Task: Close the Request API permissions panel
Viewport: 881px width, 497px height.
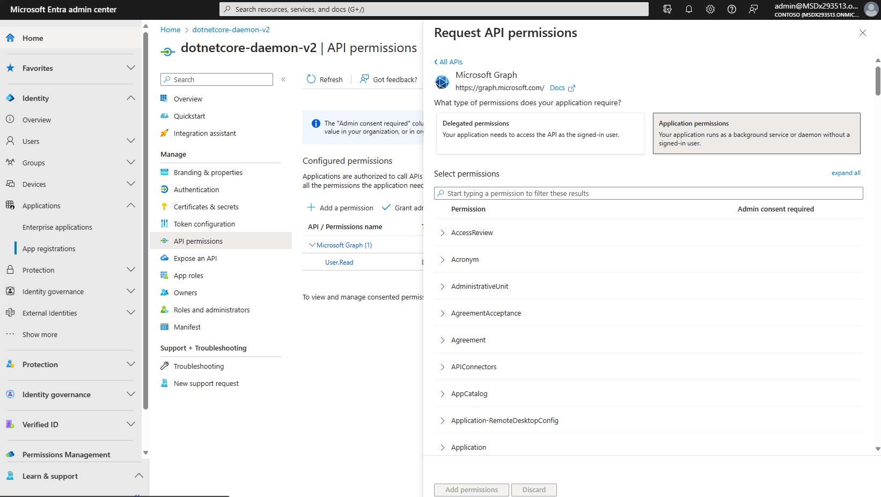Action: click(x=863, y=33)
